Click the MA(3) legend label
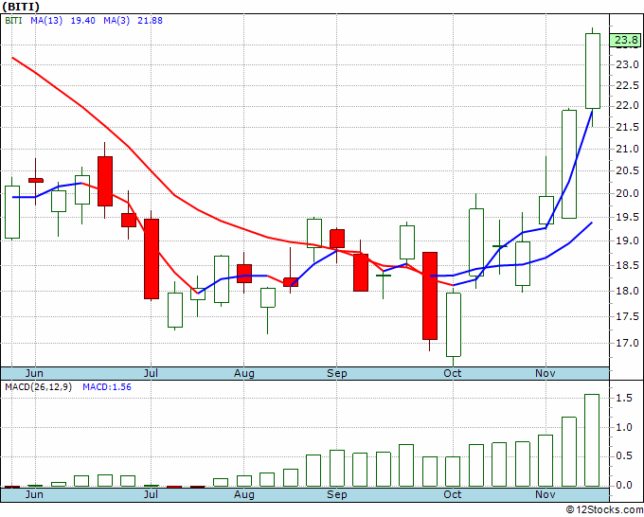 tap(116, 21)
